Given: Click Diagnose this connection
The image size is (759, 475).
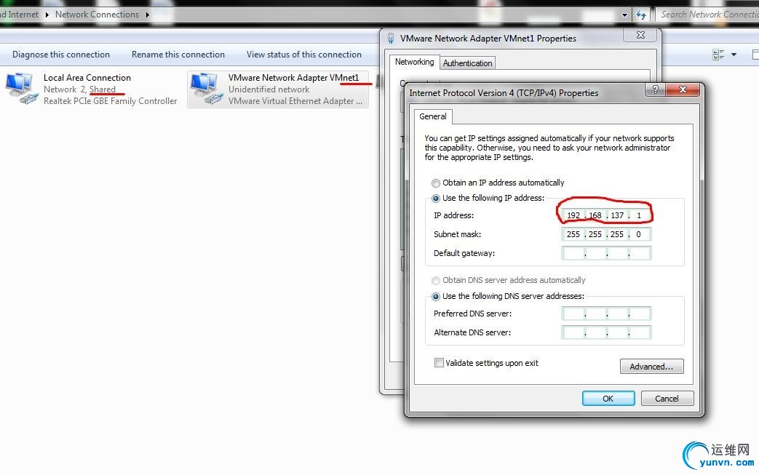Looking at the screenshot, I should [61, 55].
